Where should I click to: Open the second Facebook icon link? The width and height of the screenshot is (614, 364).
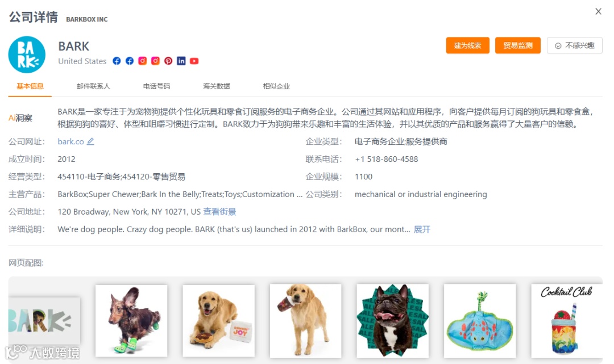130,61
